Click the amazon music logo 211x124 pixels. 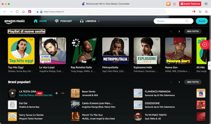14,21
